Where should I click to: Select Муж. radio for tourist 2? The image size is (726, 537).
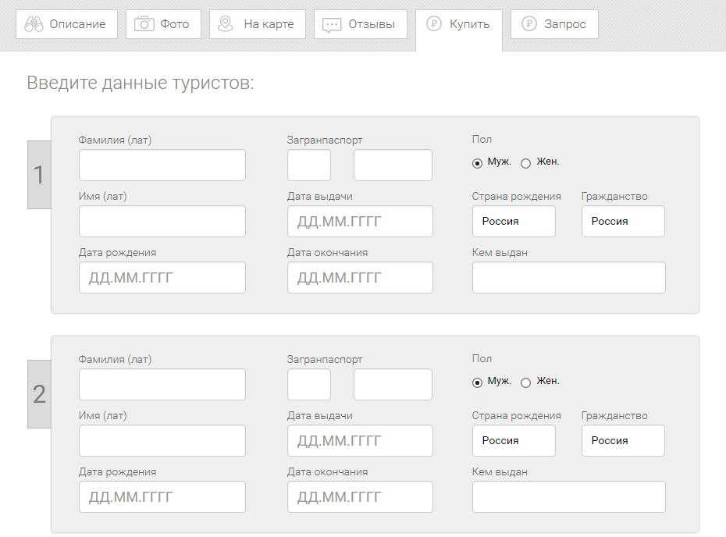(x=477, y=382)
